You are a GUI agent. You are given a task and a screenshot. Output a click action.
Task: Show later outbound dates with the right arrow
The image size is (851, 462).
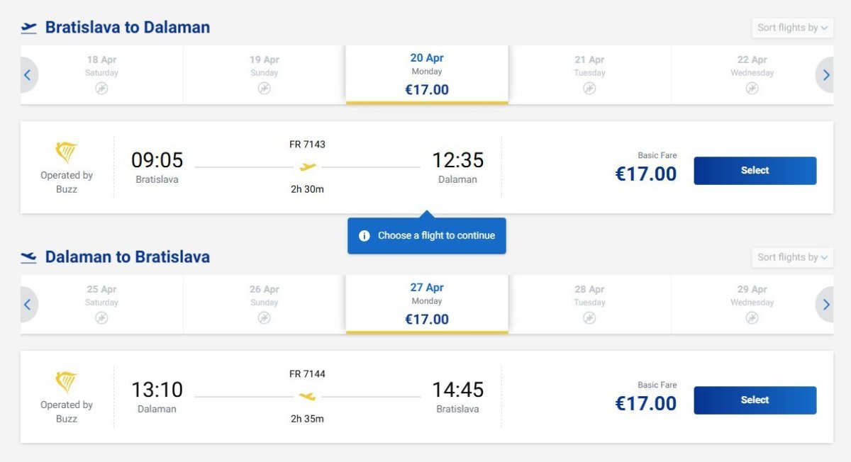coord(826,75)
